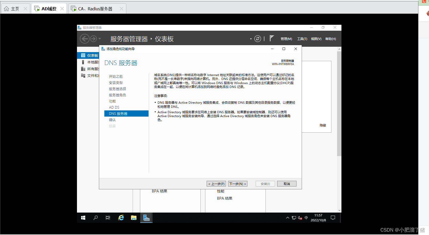Go to 服务器角色 wizard step
Viewport: 429px width, 235px height.
pos(118,95)
